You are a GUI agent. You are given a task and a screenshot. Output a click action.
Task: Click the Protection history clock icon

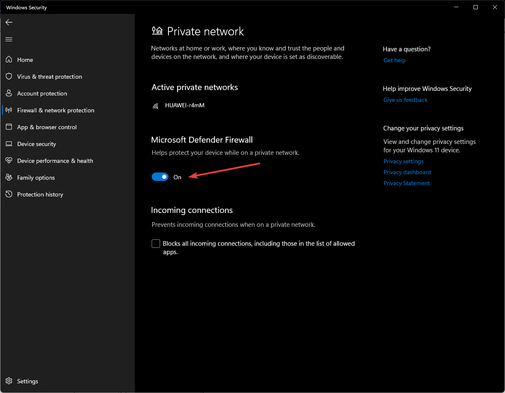(x=9, y=194)
